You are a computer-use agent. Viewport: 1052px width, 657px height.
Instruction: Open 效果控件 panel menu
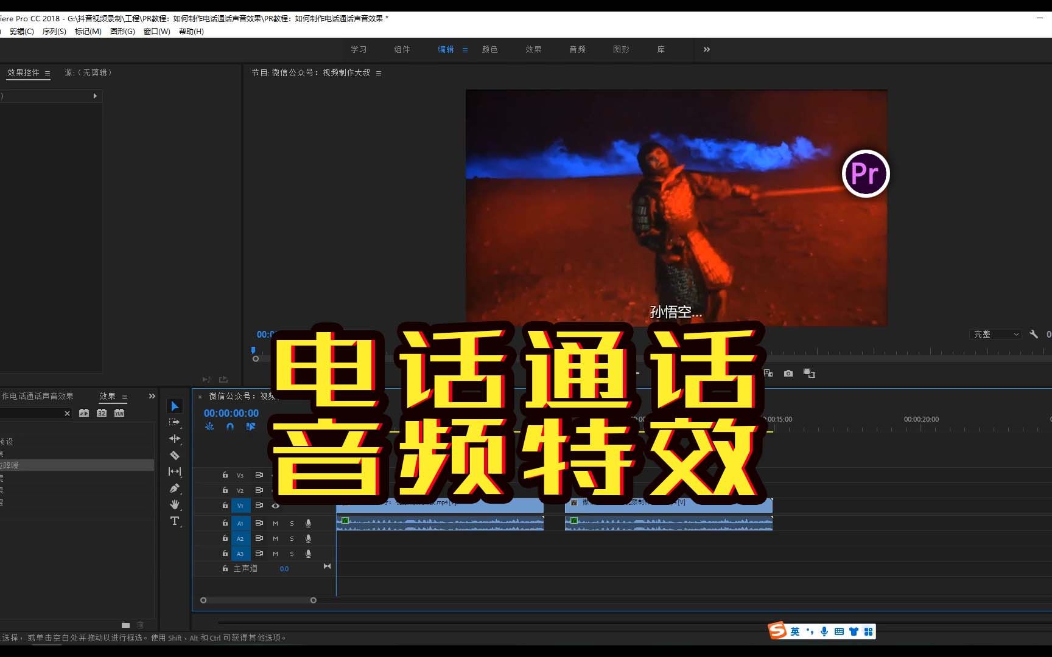(47, 73)
